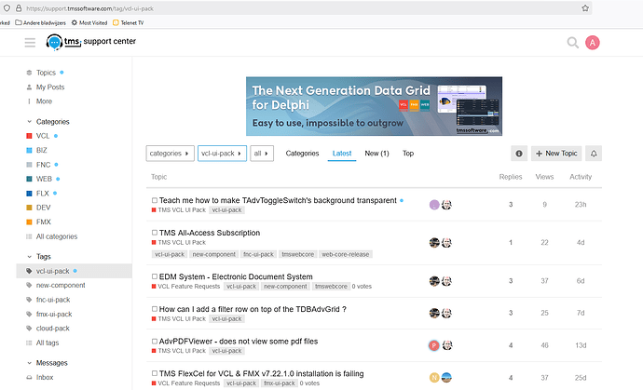643x390 pixels.
Task: Select the new-component tag in sidebar
Action: click(61, 285)
